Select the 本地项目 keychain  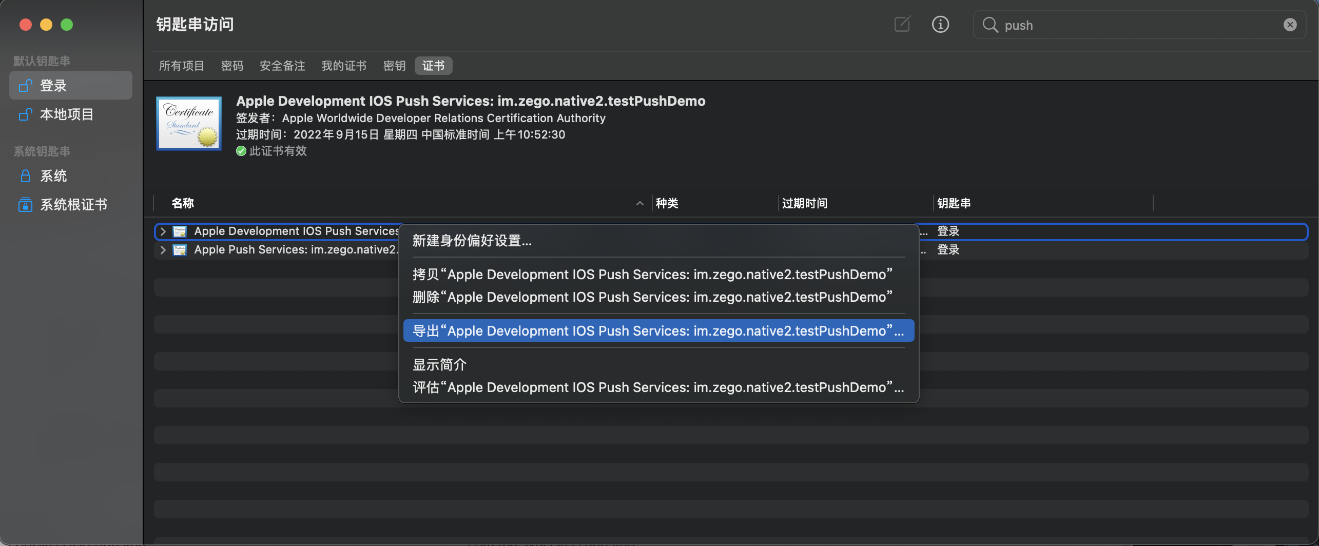(x=71, y=114)
